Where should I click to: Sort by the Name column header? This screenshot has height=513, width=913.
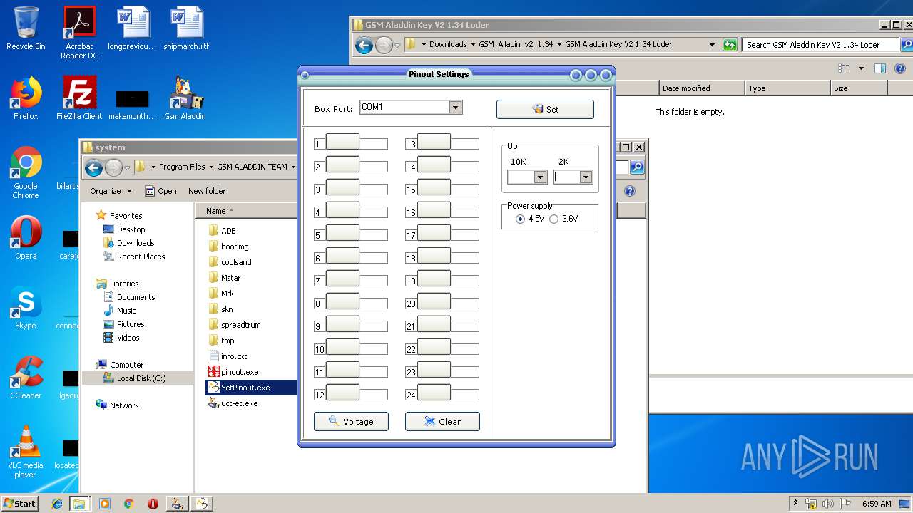(246, 211)
